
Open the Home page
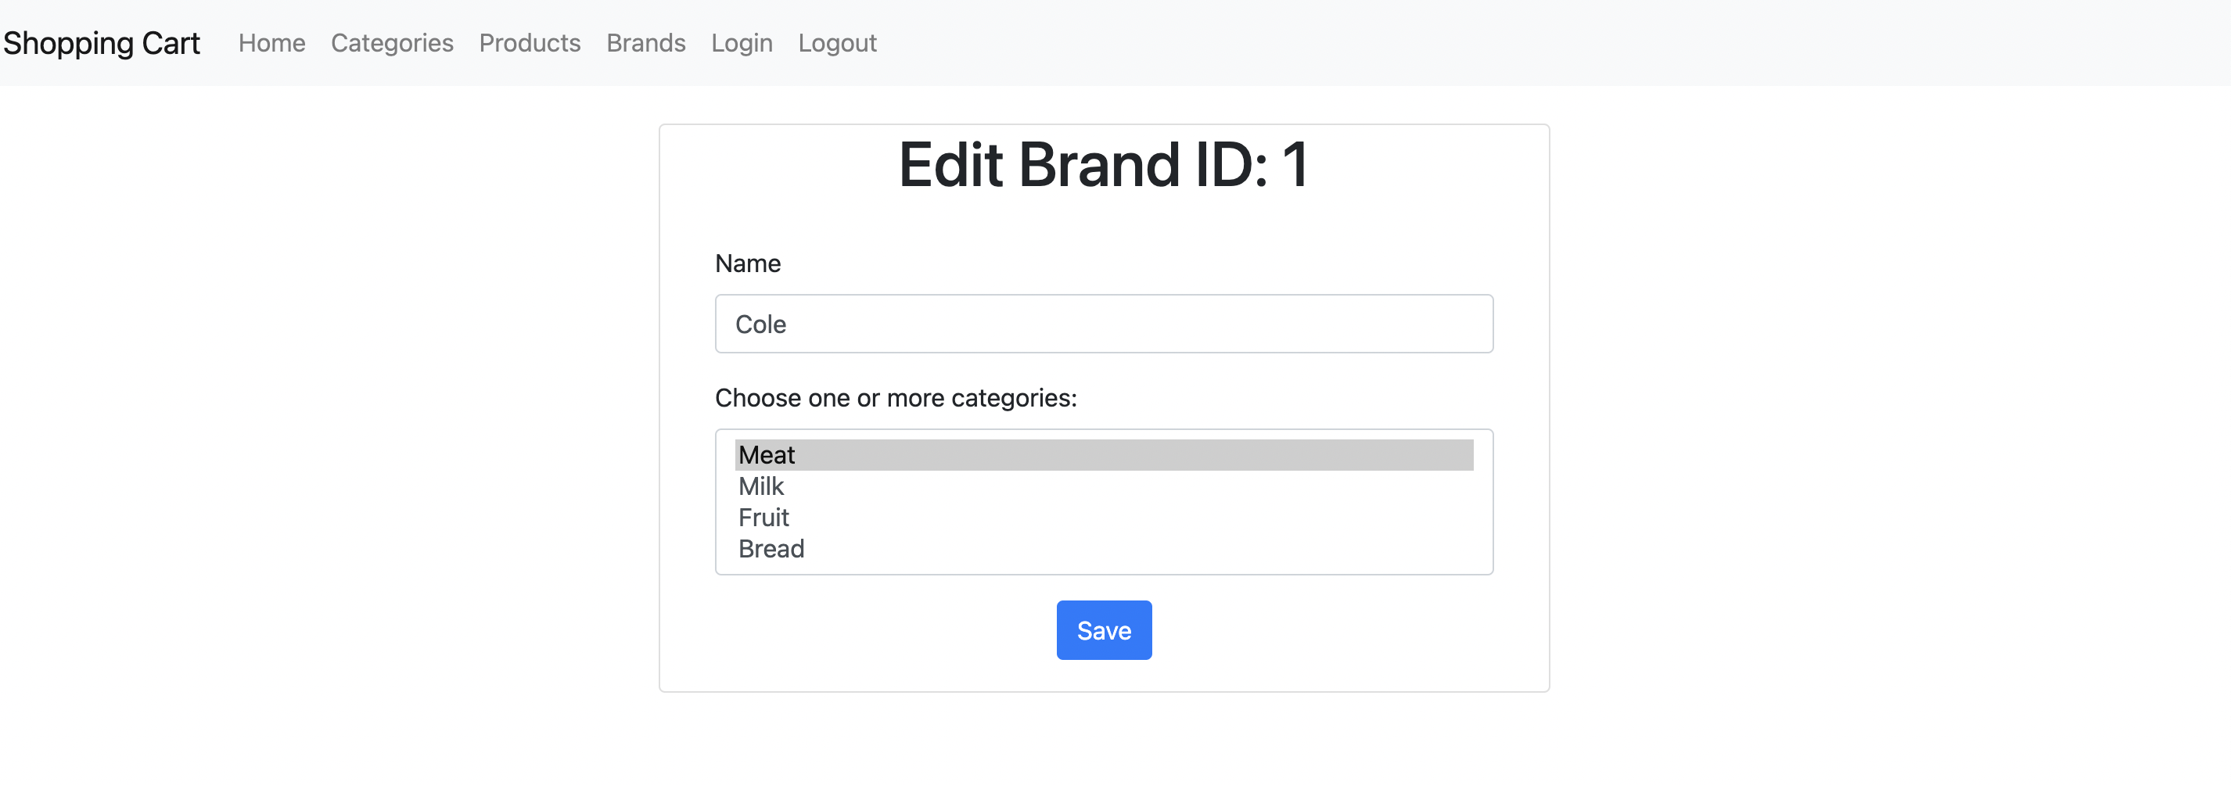pos(271,42)
